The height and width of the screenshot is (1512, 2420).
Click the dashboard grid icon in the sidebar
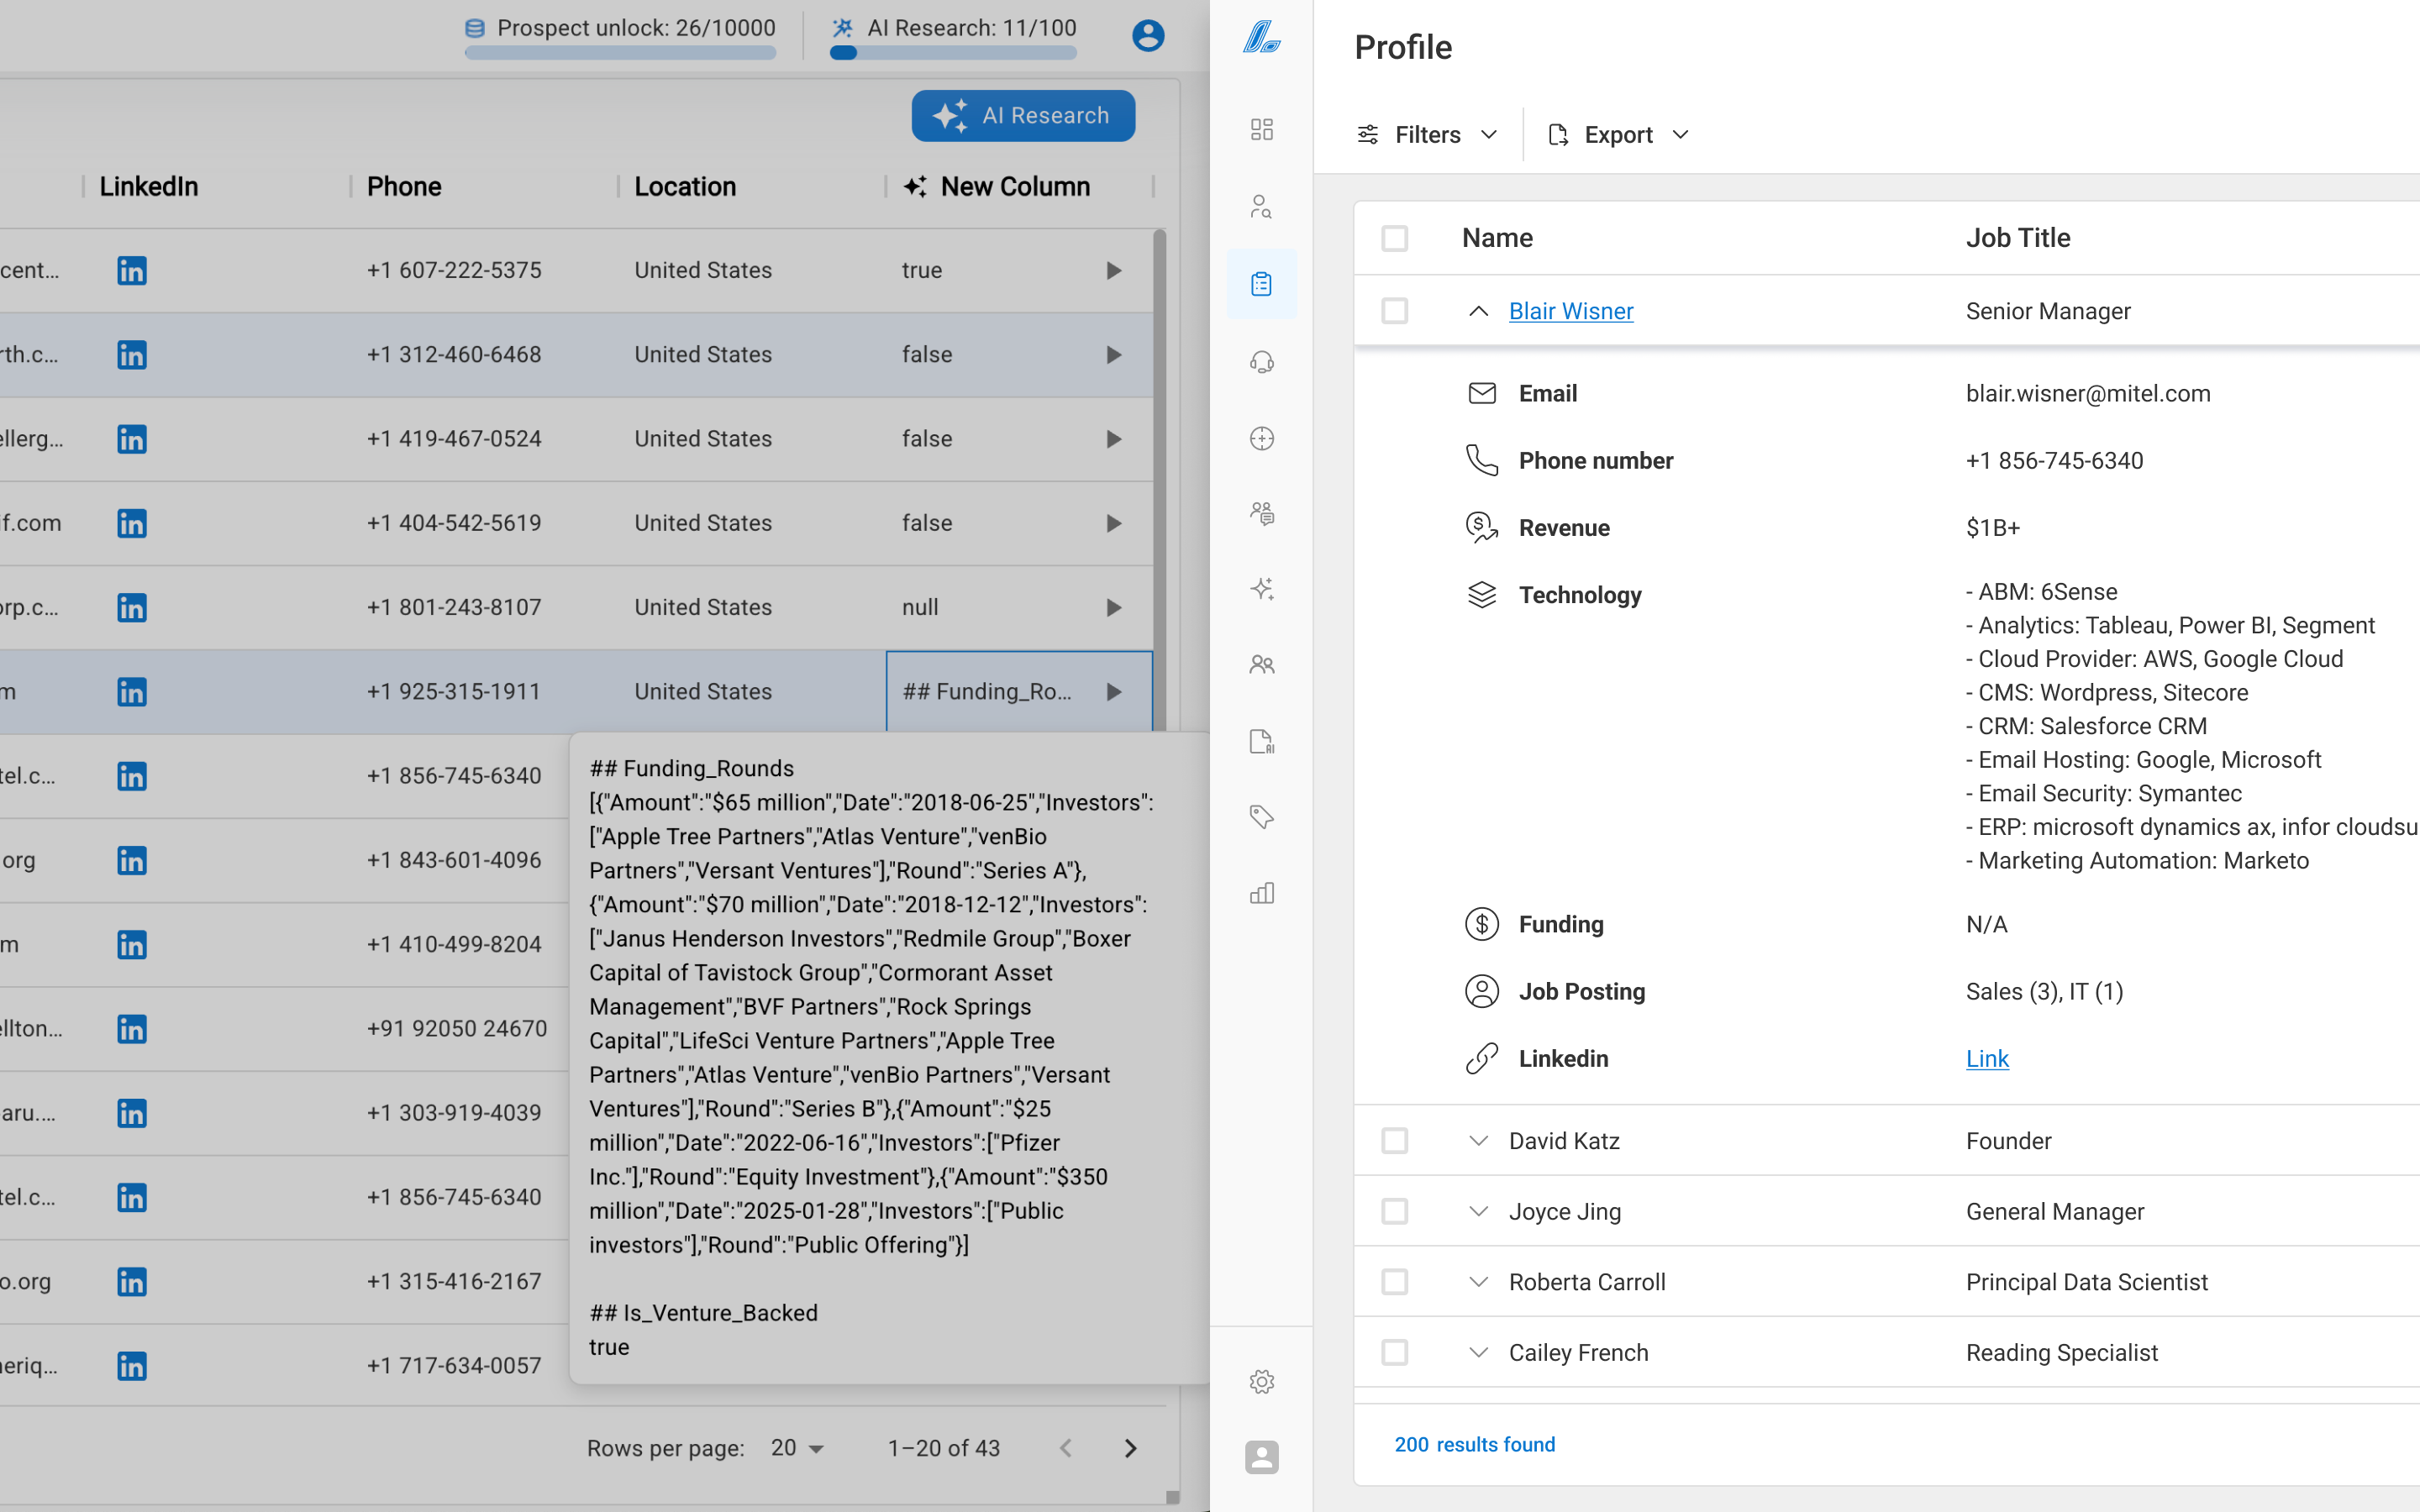tap(1261, 129)
